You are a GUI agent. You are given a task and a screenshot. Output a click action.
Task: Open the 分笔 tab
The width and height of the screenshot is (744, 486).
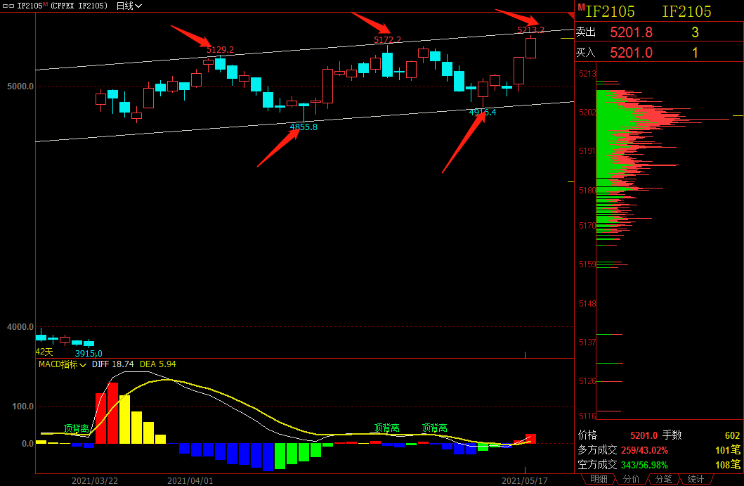point(663,479)
